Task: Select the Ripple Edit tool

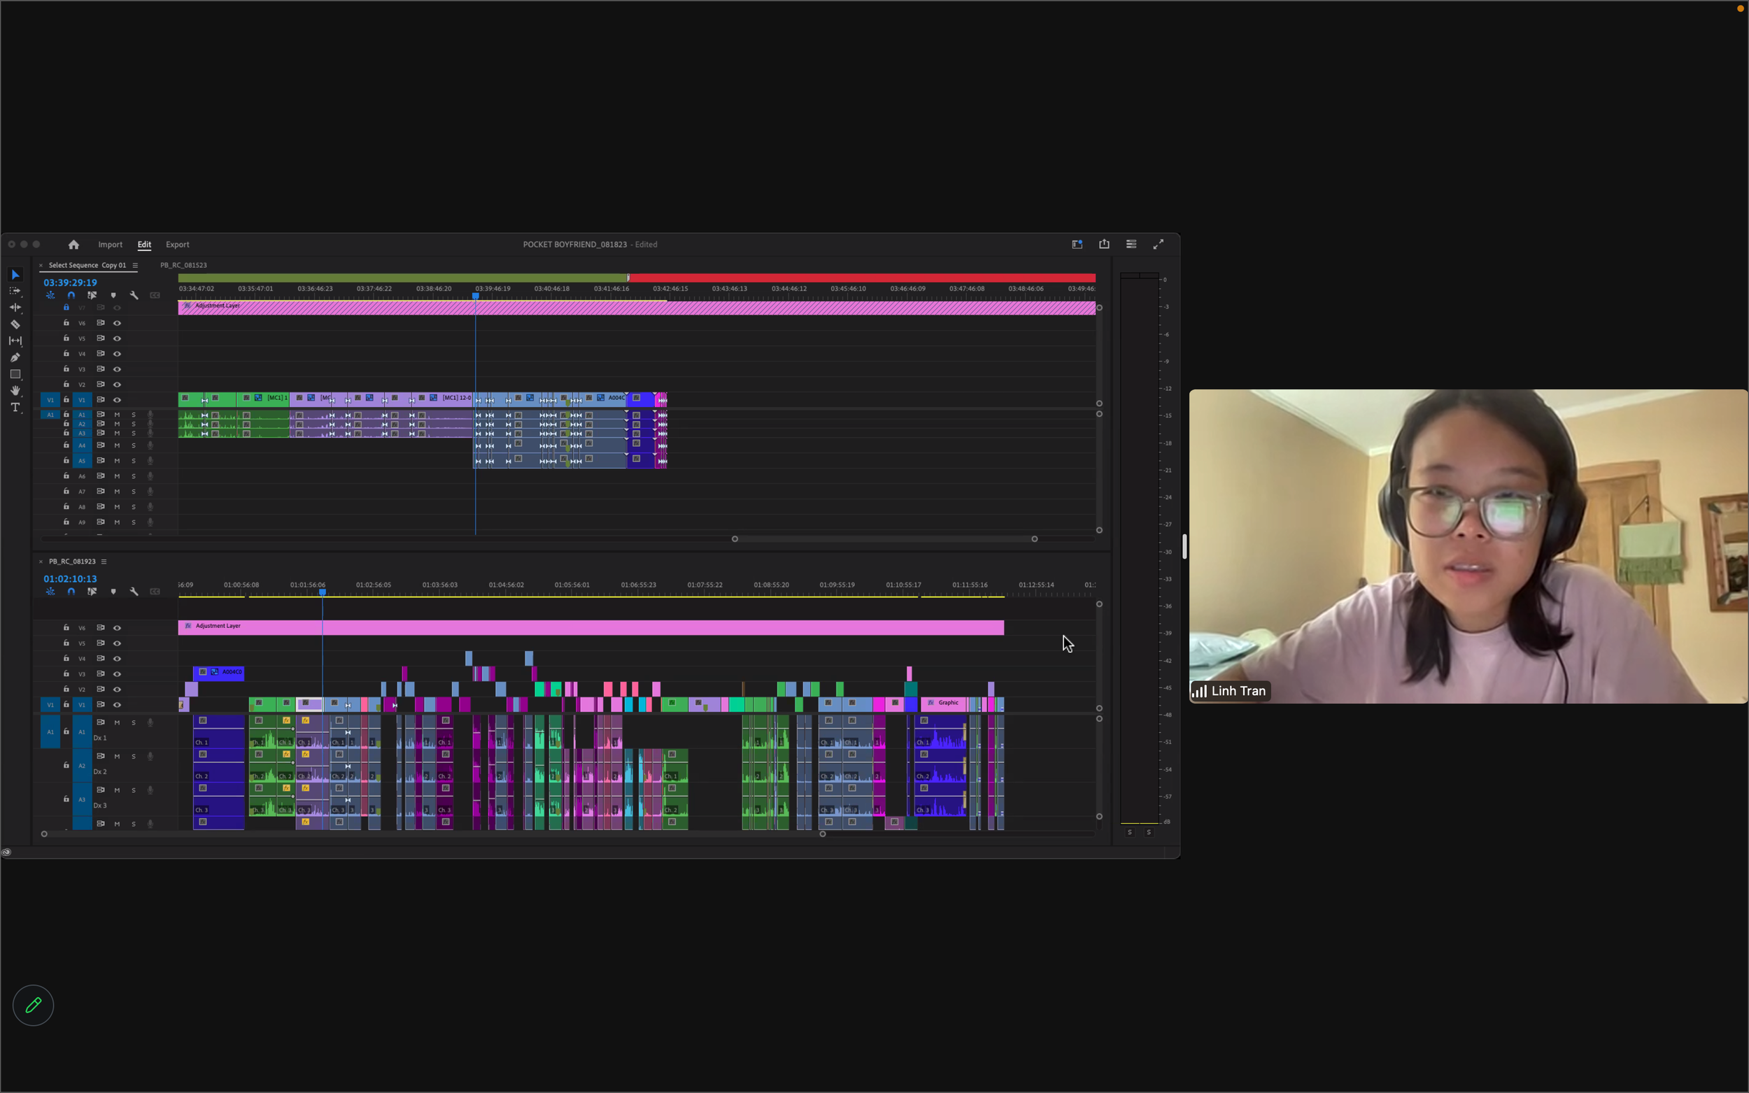Action: point(15,308)
